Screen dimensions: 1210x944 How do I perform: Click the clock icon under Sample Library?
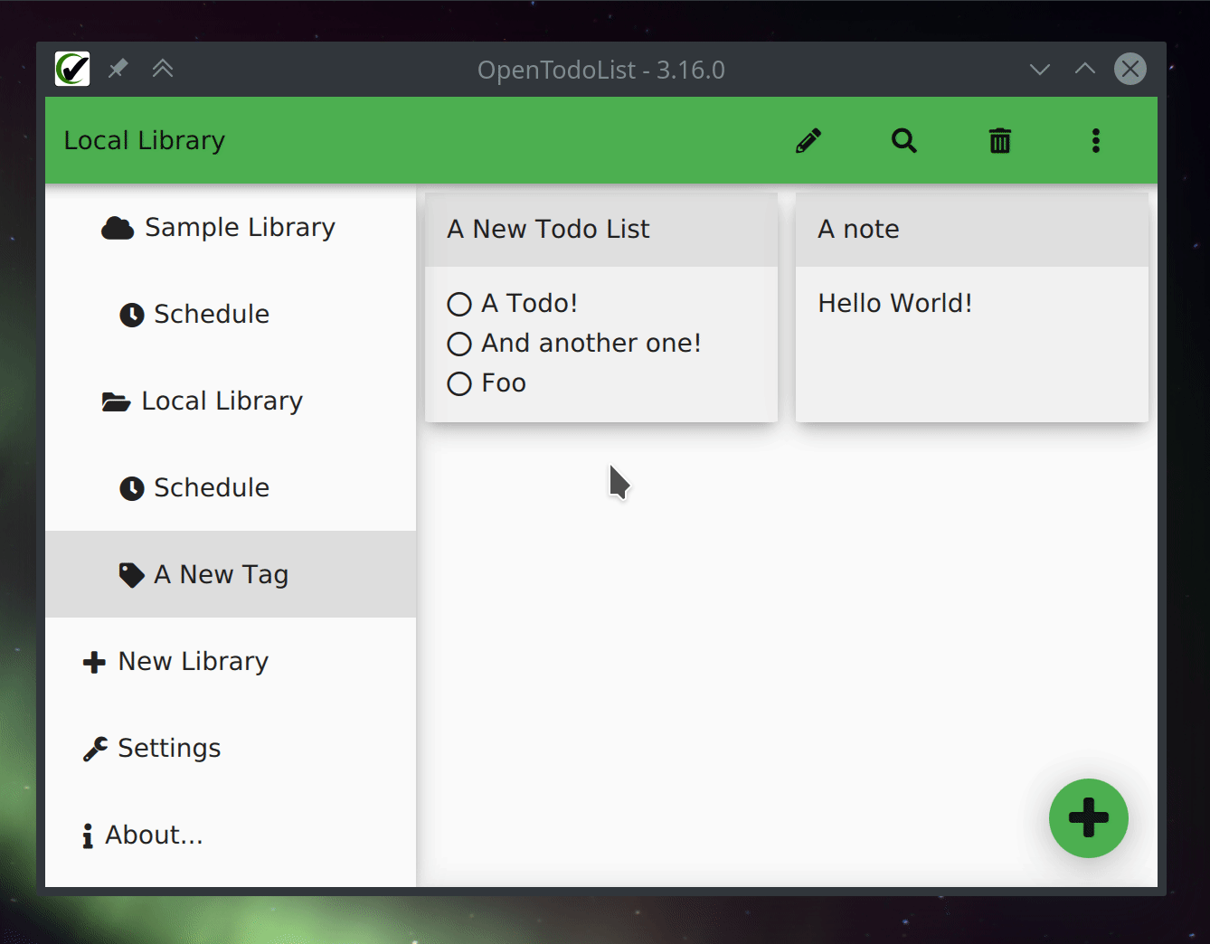coord(132,315)
